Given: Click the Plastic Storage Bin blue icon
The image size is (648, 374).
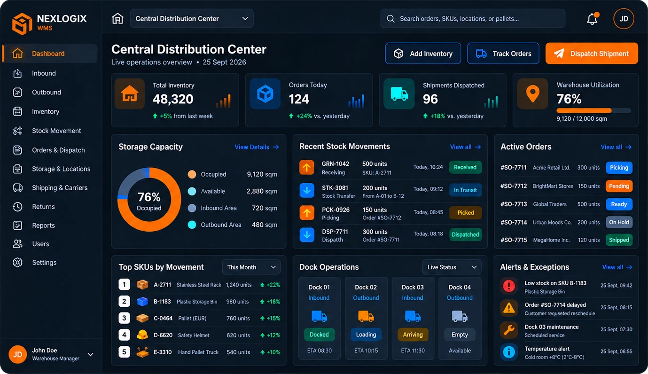Looking at the screenshot, I should (x=142, y=302).
